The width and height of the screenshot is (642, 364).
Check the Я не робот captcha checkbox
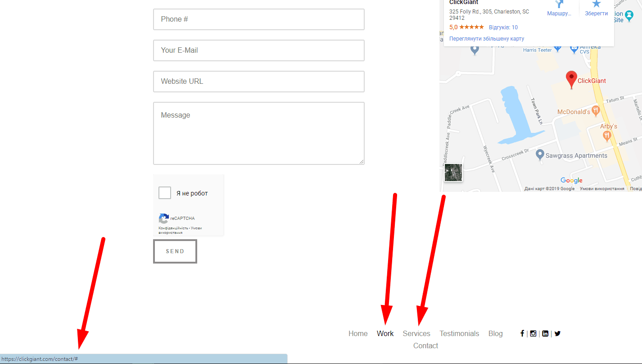(165, 193)
